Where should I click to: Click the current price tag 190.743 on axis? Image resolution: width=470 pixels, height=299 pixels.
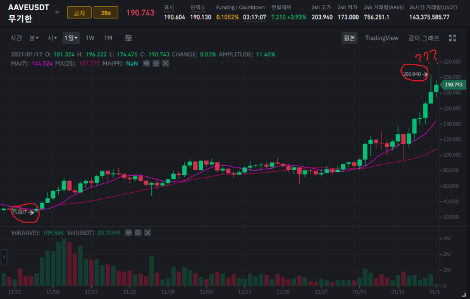tap(453, 85)
